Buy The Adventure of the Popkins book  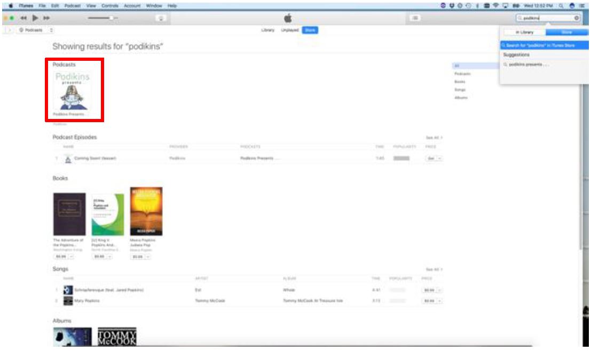click(61, 257)
